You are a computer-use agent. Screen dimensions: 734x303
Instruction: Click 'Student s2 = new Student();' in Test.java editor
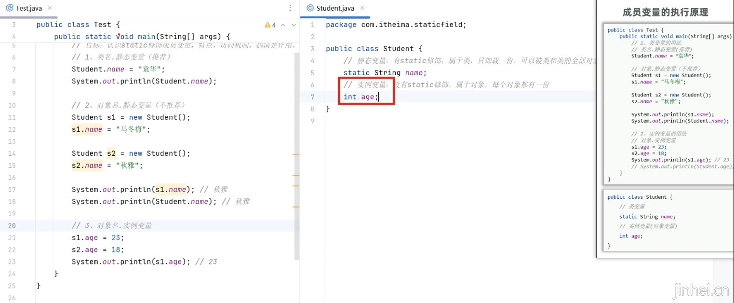pyautogui.click(x=131, y=153)
